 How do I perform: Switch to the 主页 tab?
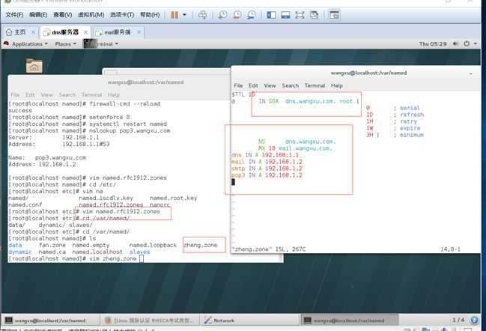[19, 32]
